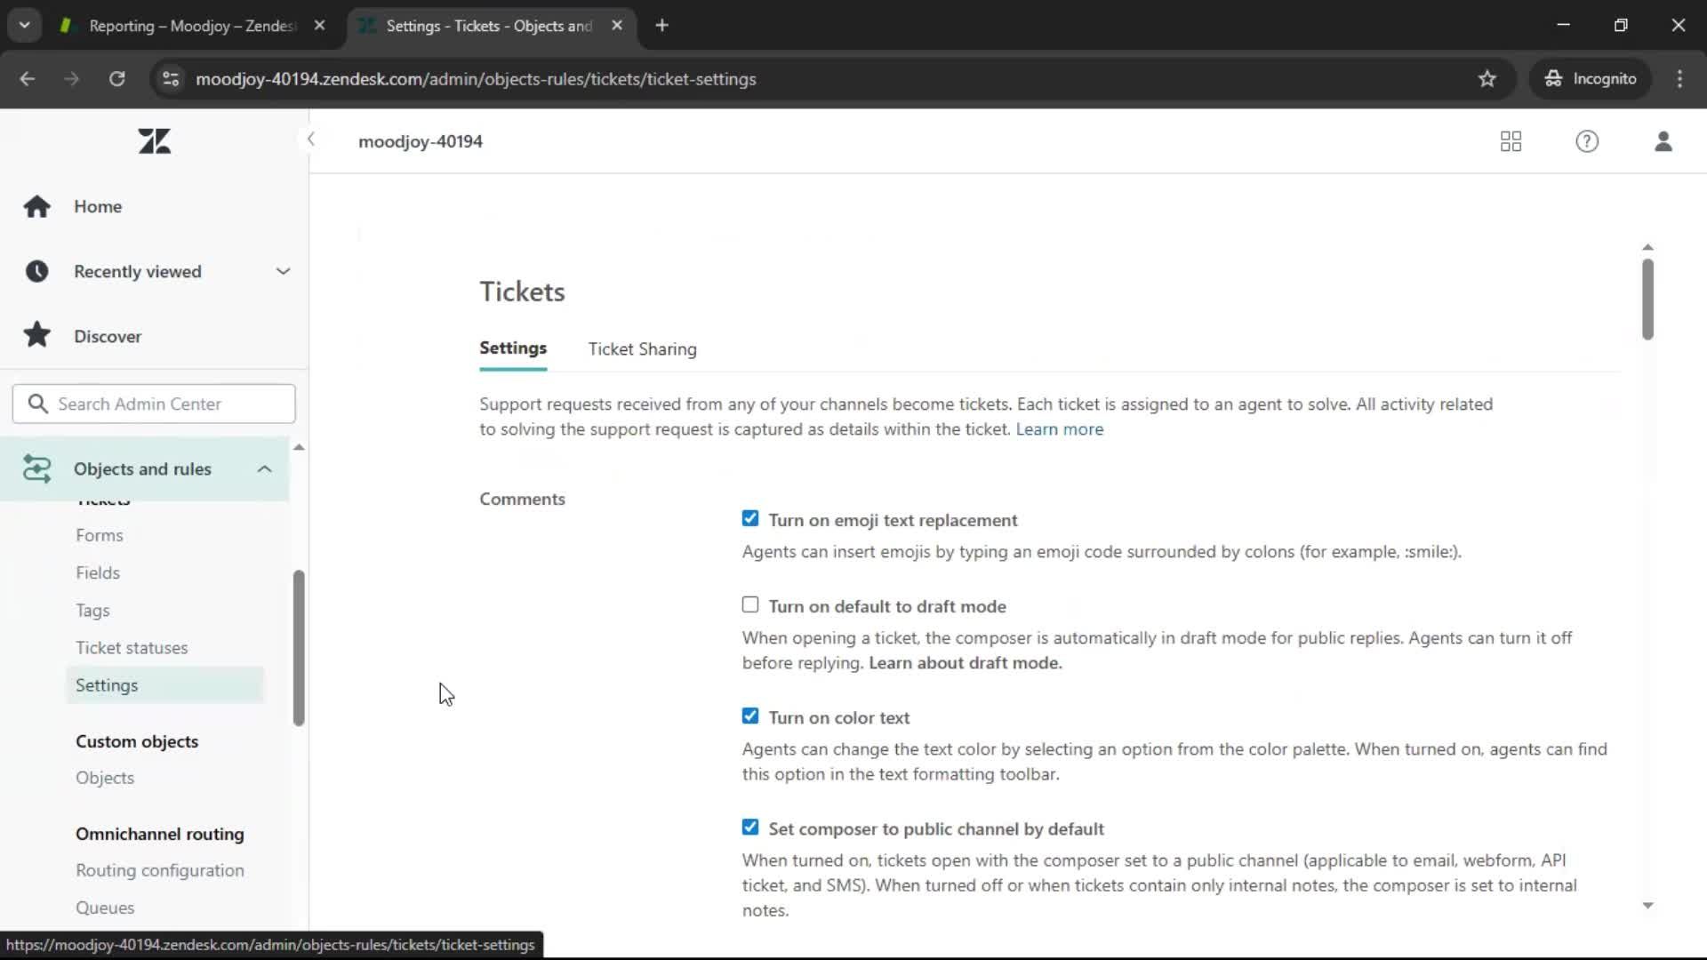
Task: Click the sidebar scrollbar thumb
Action: pyautogui.click(x=299, y=648)
